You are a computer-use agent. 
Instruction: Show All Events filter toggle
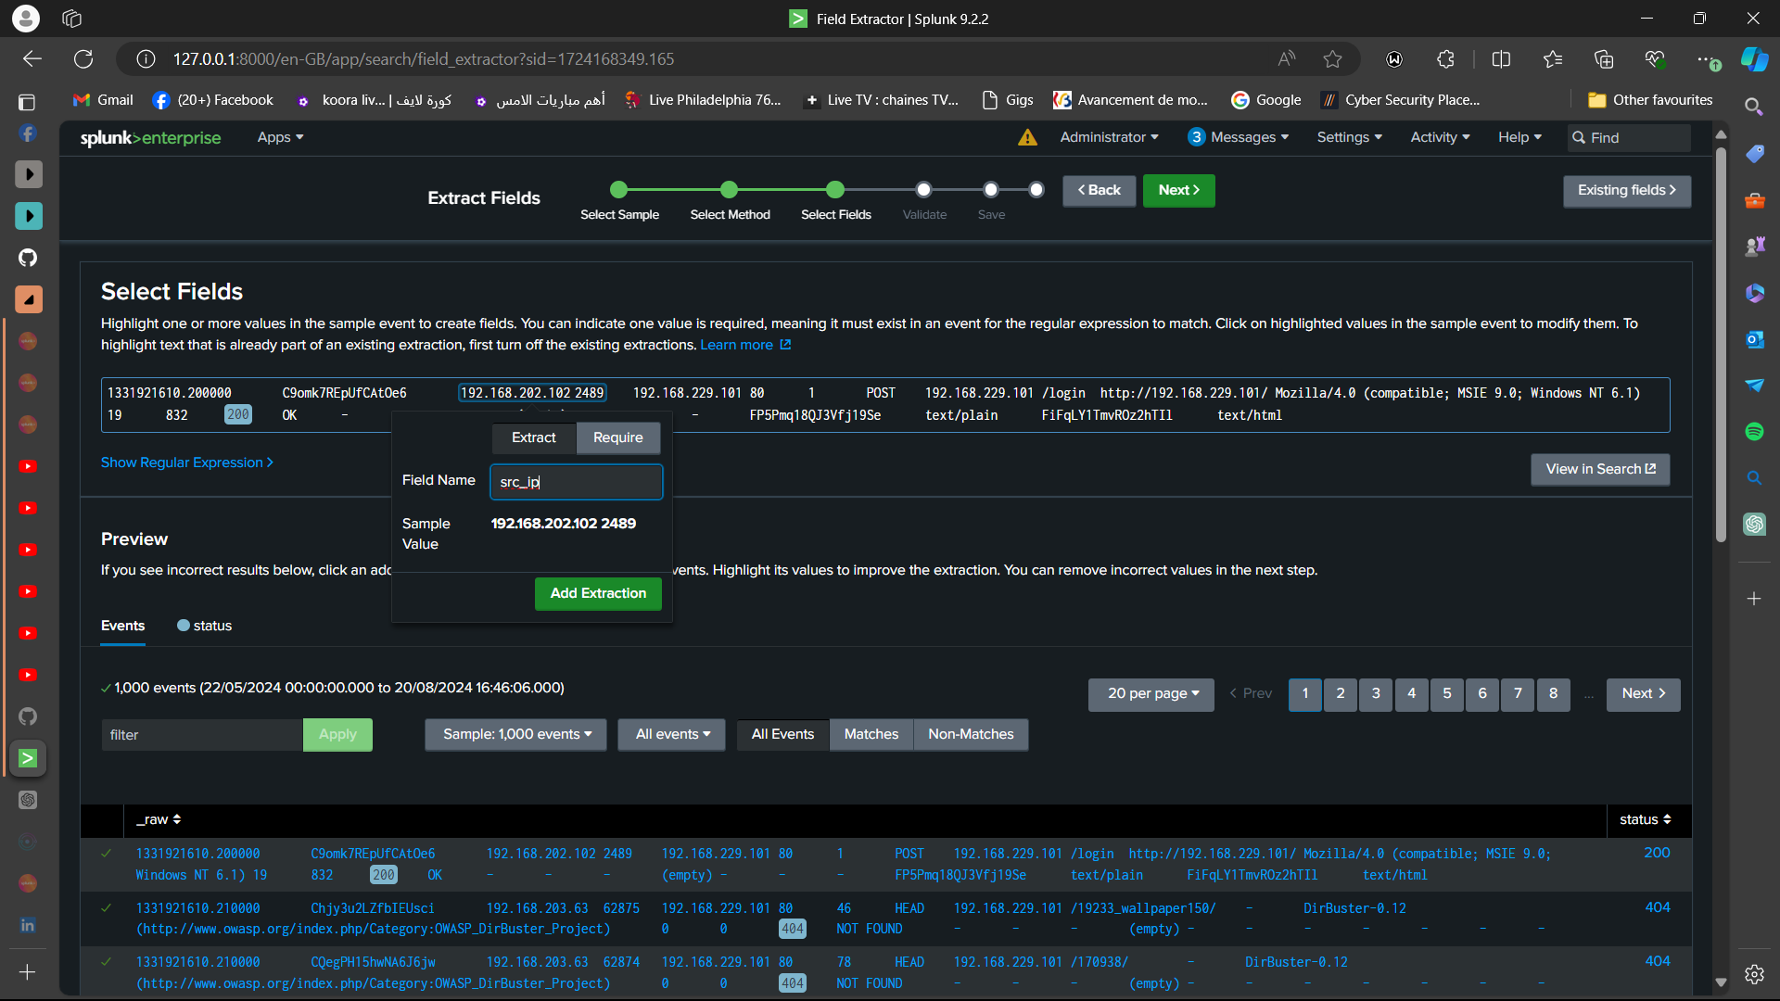tap(782, 734)
